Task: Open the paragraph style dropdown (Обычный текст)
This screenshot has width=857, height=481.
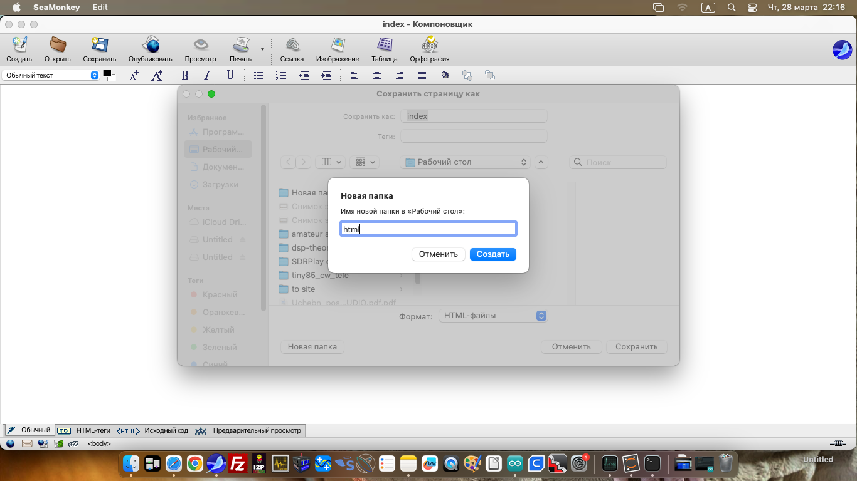Action: click(x=50, y=75)
